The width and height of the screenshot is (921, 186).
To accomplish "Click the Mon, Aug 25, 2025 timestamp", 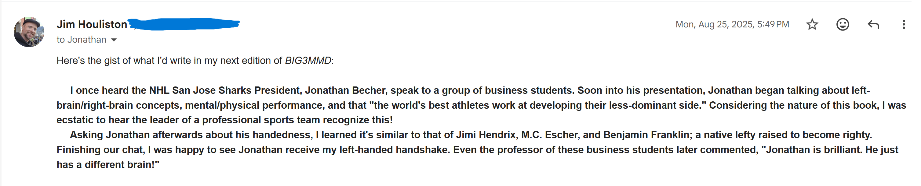I will [732, 24].
